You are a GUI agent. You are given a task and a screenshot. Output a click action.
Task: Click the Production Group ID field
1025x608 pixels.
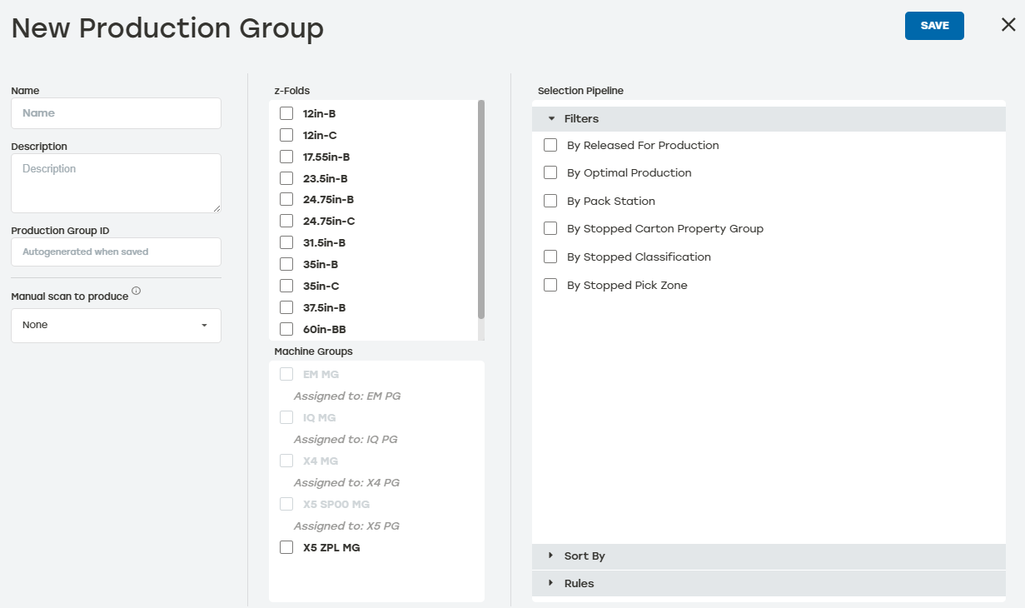coord(116,252)
